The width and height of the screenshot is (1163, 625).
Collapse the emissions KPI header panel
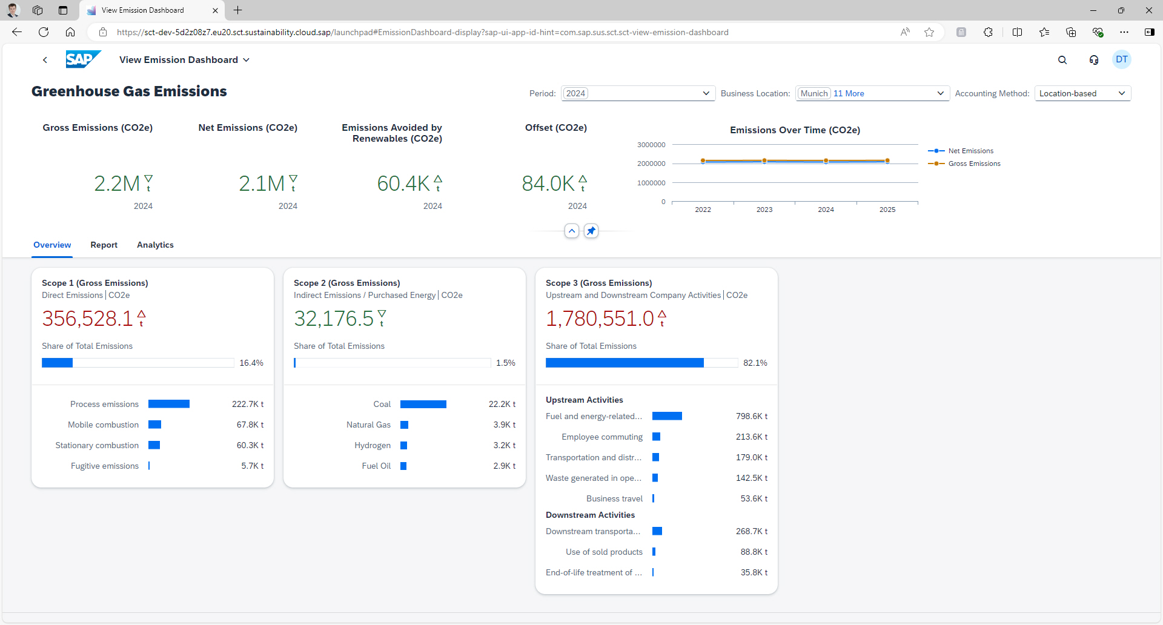[x=572, y=231]
